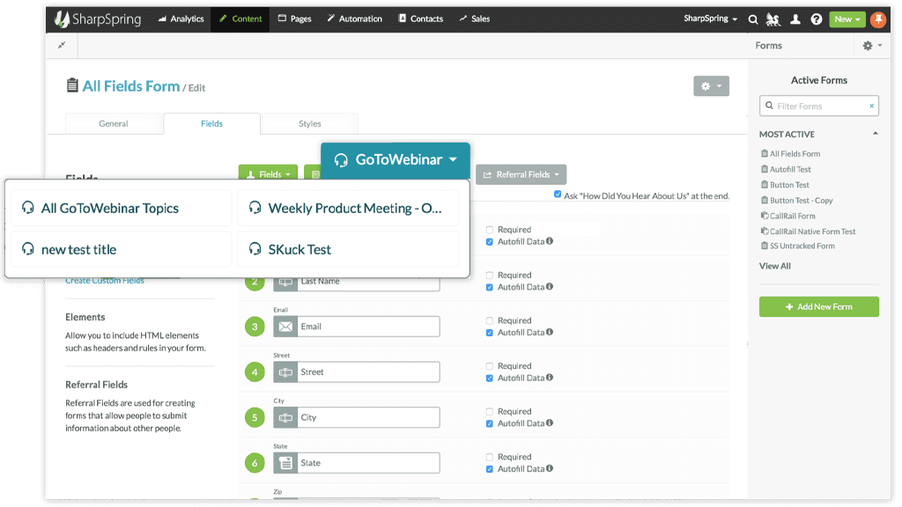The width and height of the screenshot is (902, 507).
Task: Check Required for the City field
Action: [x=490, y=412]
